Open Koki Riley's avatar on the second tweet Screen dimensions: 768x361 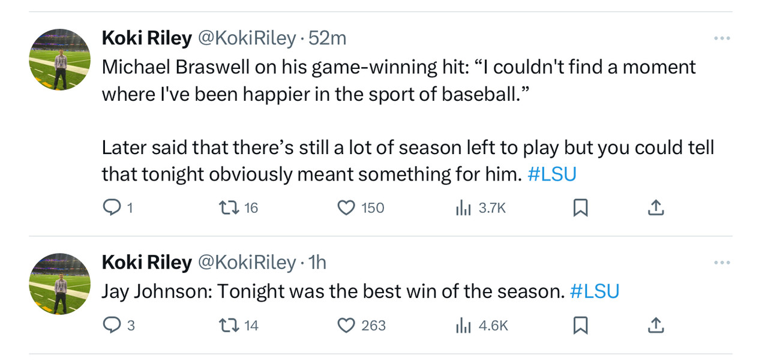60,284
